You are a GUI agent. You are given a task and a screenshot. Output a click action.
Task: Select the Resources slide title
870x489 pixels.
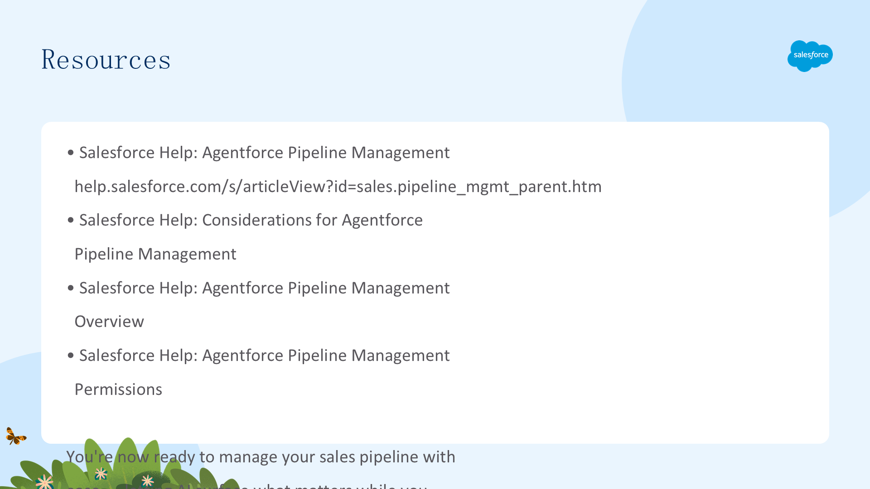[x=106, y=59]
